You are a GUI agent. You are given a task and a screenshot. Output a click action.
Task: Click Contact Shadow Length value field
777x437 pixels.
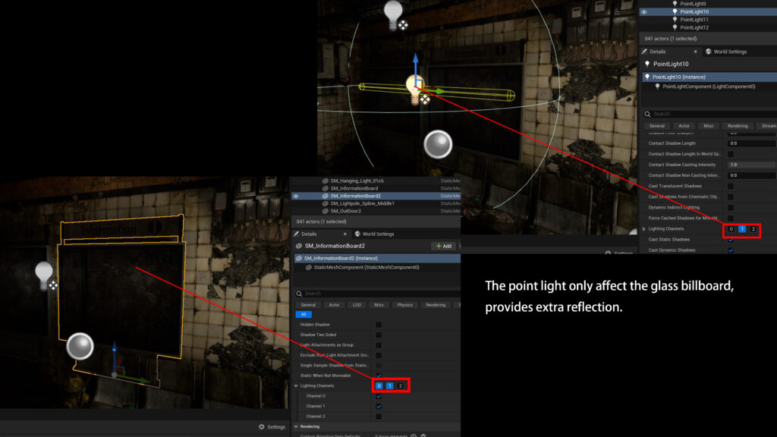[751, 143]
